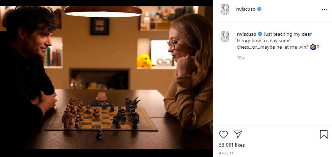Click the yellow plush toy on shelf
The width and height of the screenshot is (332, 157).
pos(144,61)
